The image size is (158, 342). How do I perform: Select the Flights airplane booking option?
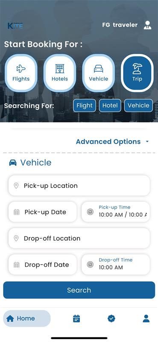pyautogui.click(x=21, y=73)
